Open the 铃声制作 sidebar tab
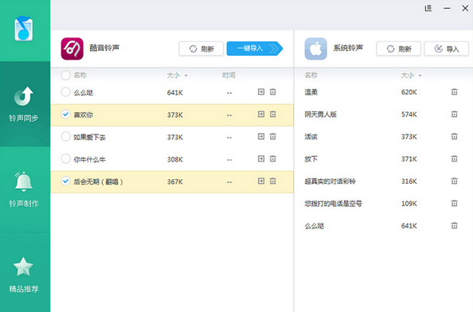473x312 pixels. coord(24,189)
